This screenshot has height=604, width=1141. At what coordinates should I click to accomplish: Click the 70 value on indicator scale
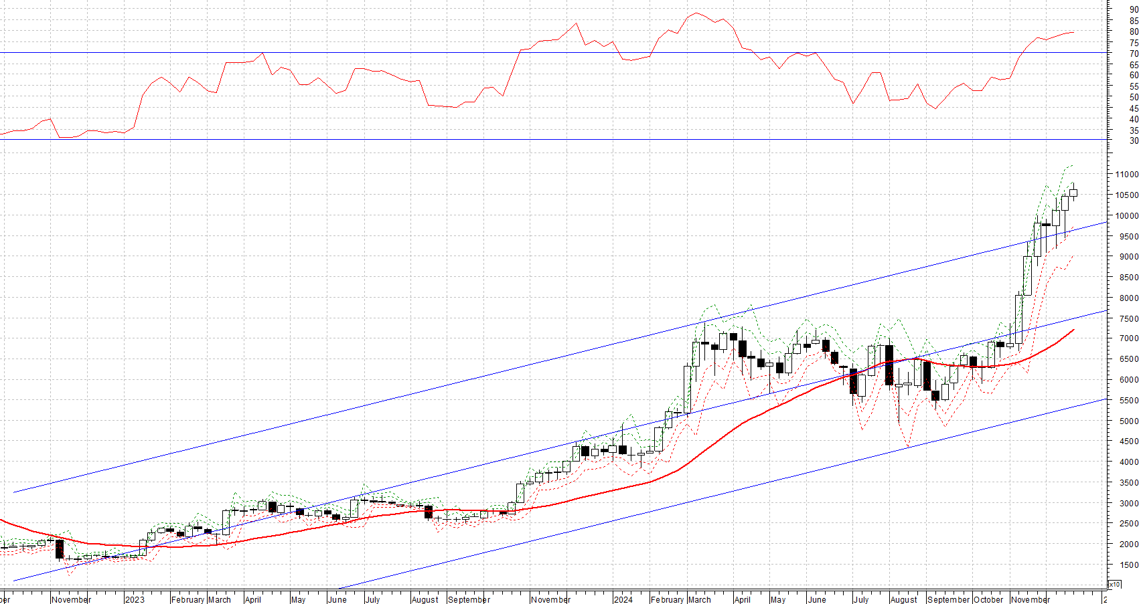tap(1134, 54)
